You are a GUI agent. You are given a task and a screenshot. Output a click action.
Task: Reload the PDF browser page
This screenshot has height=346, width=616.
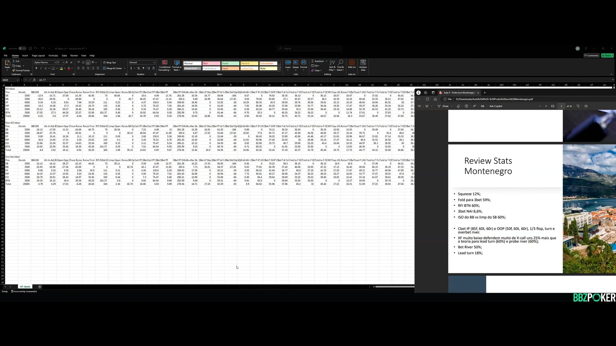coord(427,99)
